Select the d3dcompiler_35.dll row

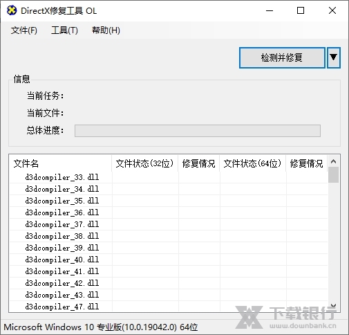(169, 201)
